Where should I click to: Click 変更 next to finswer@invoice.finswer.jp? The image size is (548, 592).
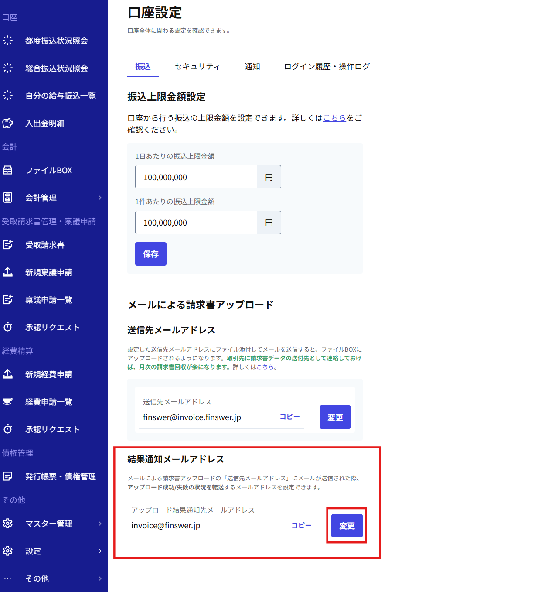(x=335, y=417)
